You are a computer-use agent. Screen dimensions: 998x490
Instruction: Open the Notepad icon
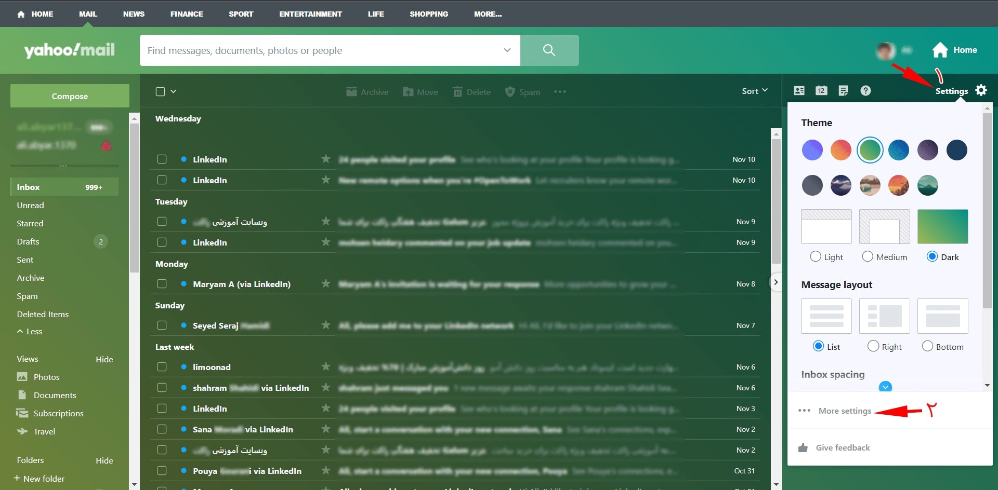point(843,91)
